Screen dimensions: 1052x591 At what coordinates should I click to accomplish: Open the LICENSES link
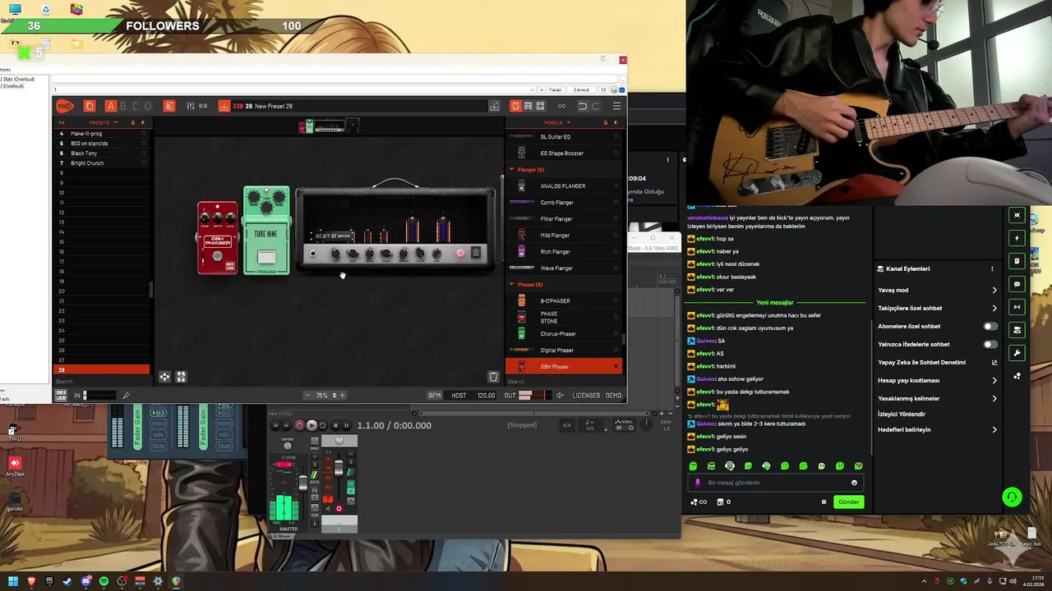coord(586,396)
